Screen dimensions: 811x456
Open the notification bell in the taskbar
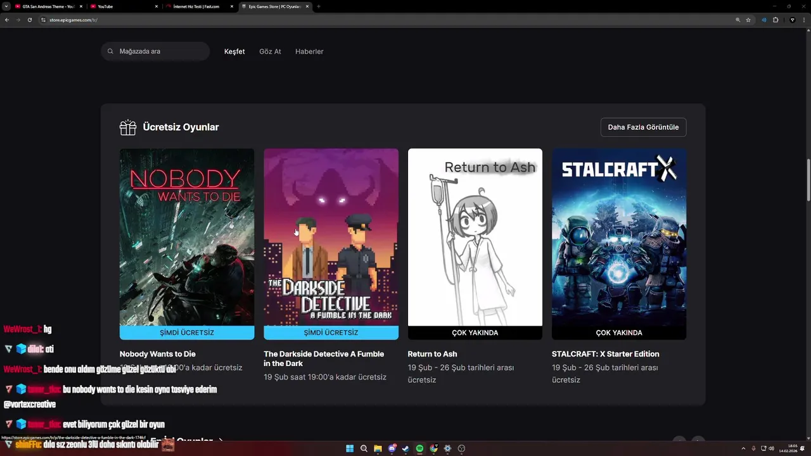click(803, 448)
